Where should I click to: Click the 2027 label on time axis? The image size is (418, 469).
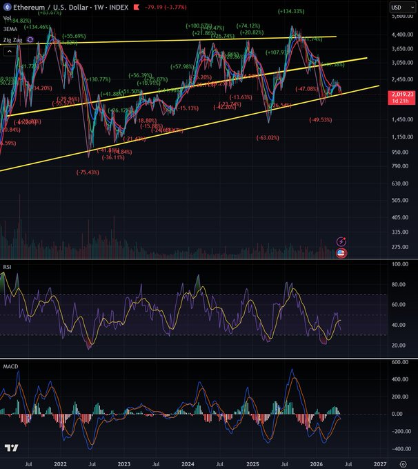pos(380,464)
